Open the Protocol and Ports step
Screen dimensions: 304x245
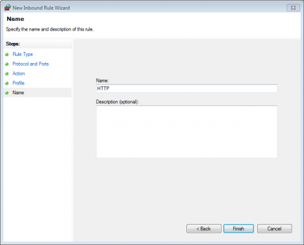31,64
